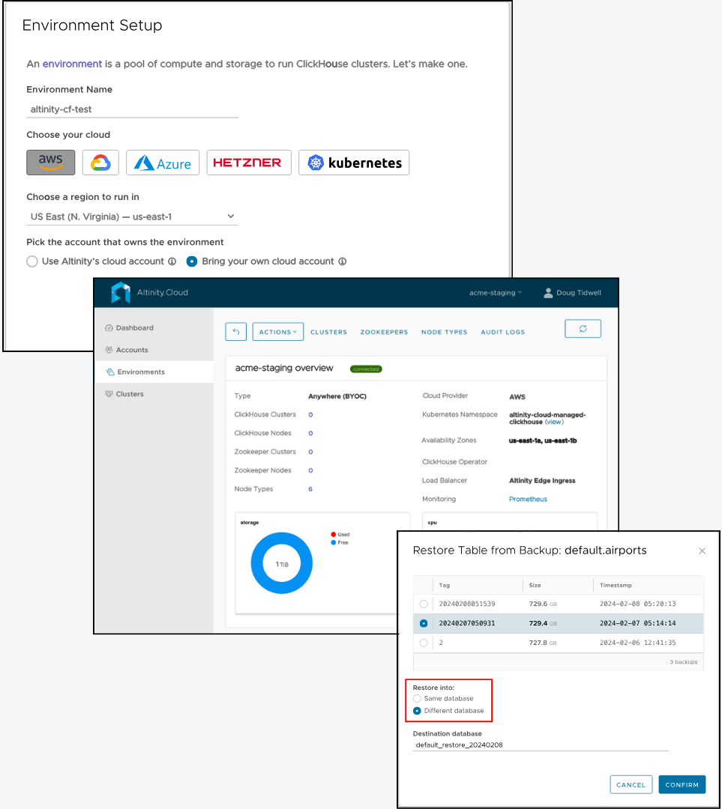The image size is (722, 809).
Task: Refresh the acme-staging overview
Action: (583, 329)
